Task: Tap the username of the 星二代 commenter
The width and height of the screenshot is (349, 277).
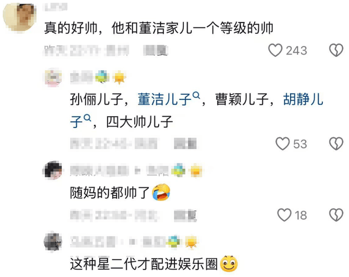Action: click(93, 242)
